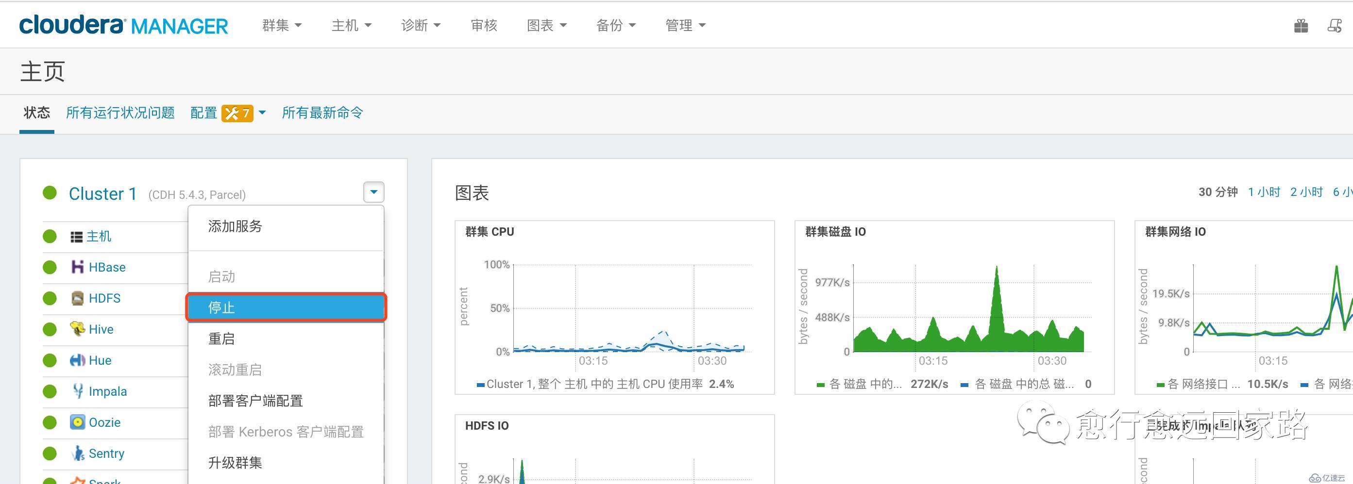
Task: Switch to 所有最新命令 tab
Action: tap(322, 113)
